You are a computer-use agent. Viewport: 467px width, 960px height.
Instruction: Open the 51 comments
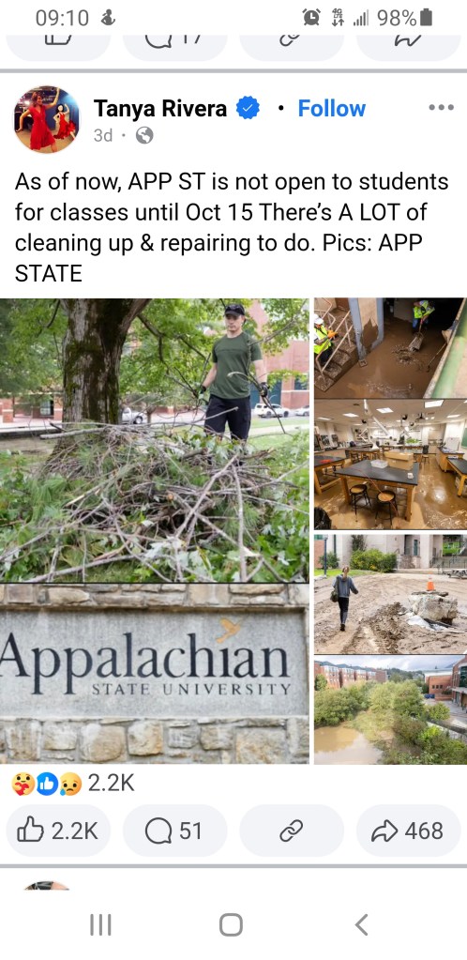pos(175,830)
